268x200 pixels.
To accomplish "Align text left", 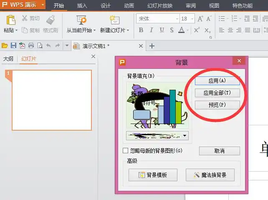I will pos(222,30).
